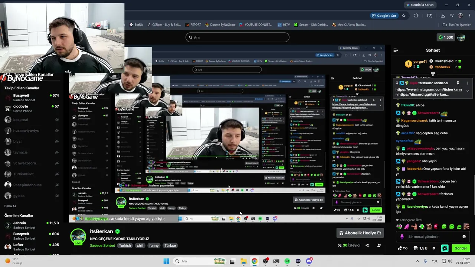Open the channel points icon below chat
This screenshot has height=267, width=475.
tap(402, 248)
